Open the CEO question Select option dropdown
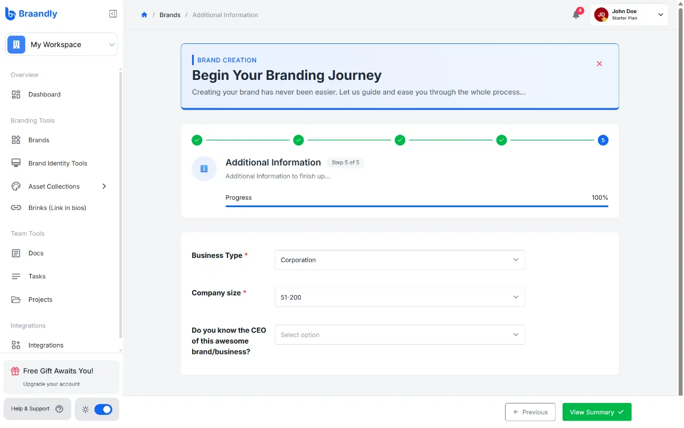Screen dimensions: 684x428 click(400, 335)
